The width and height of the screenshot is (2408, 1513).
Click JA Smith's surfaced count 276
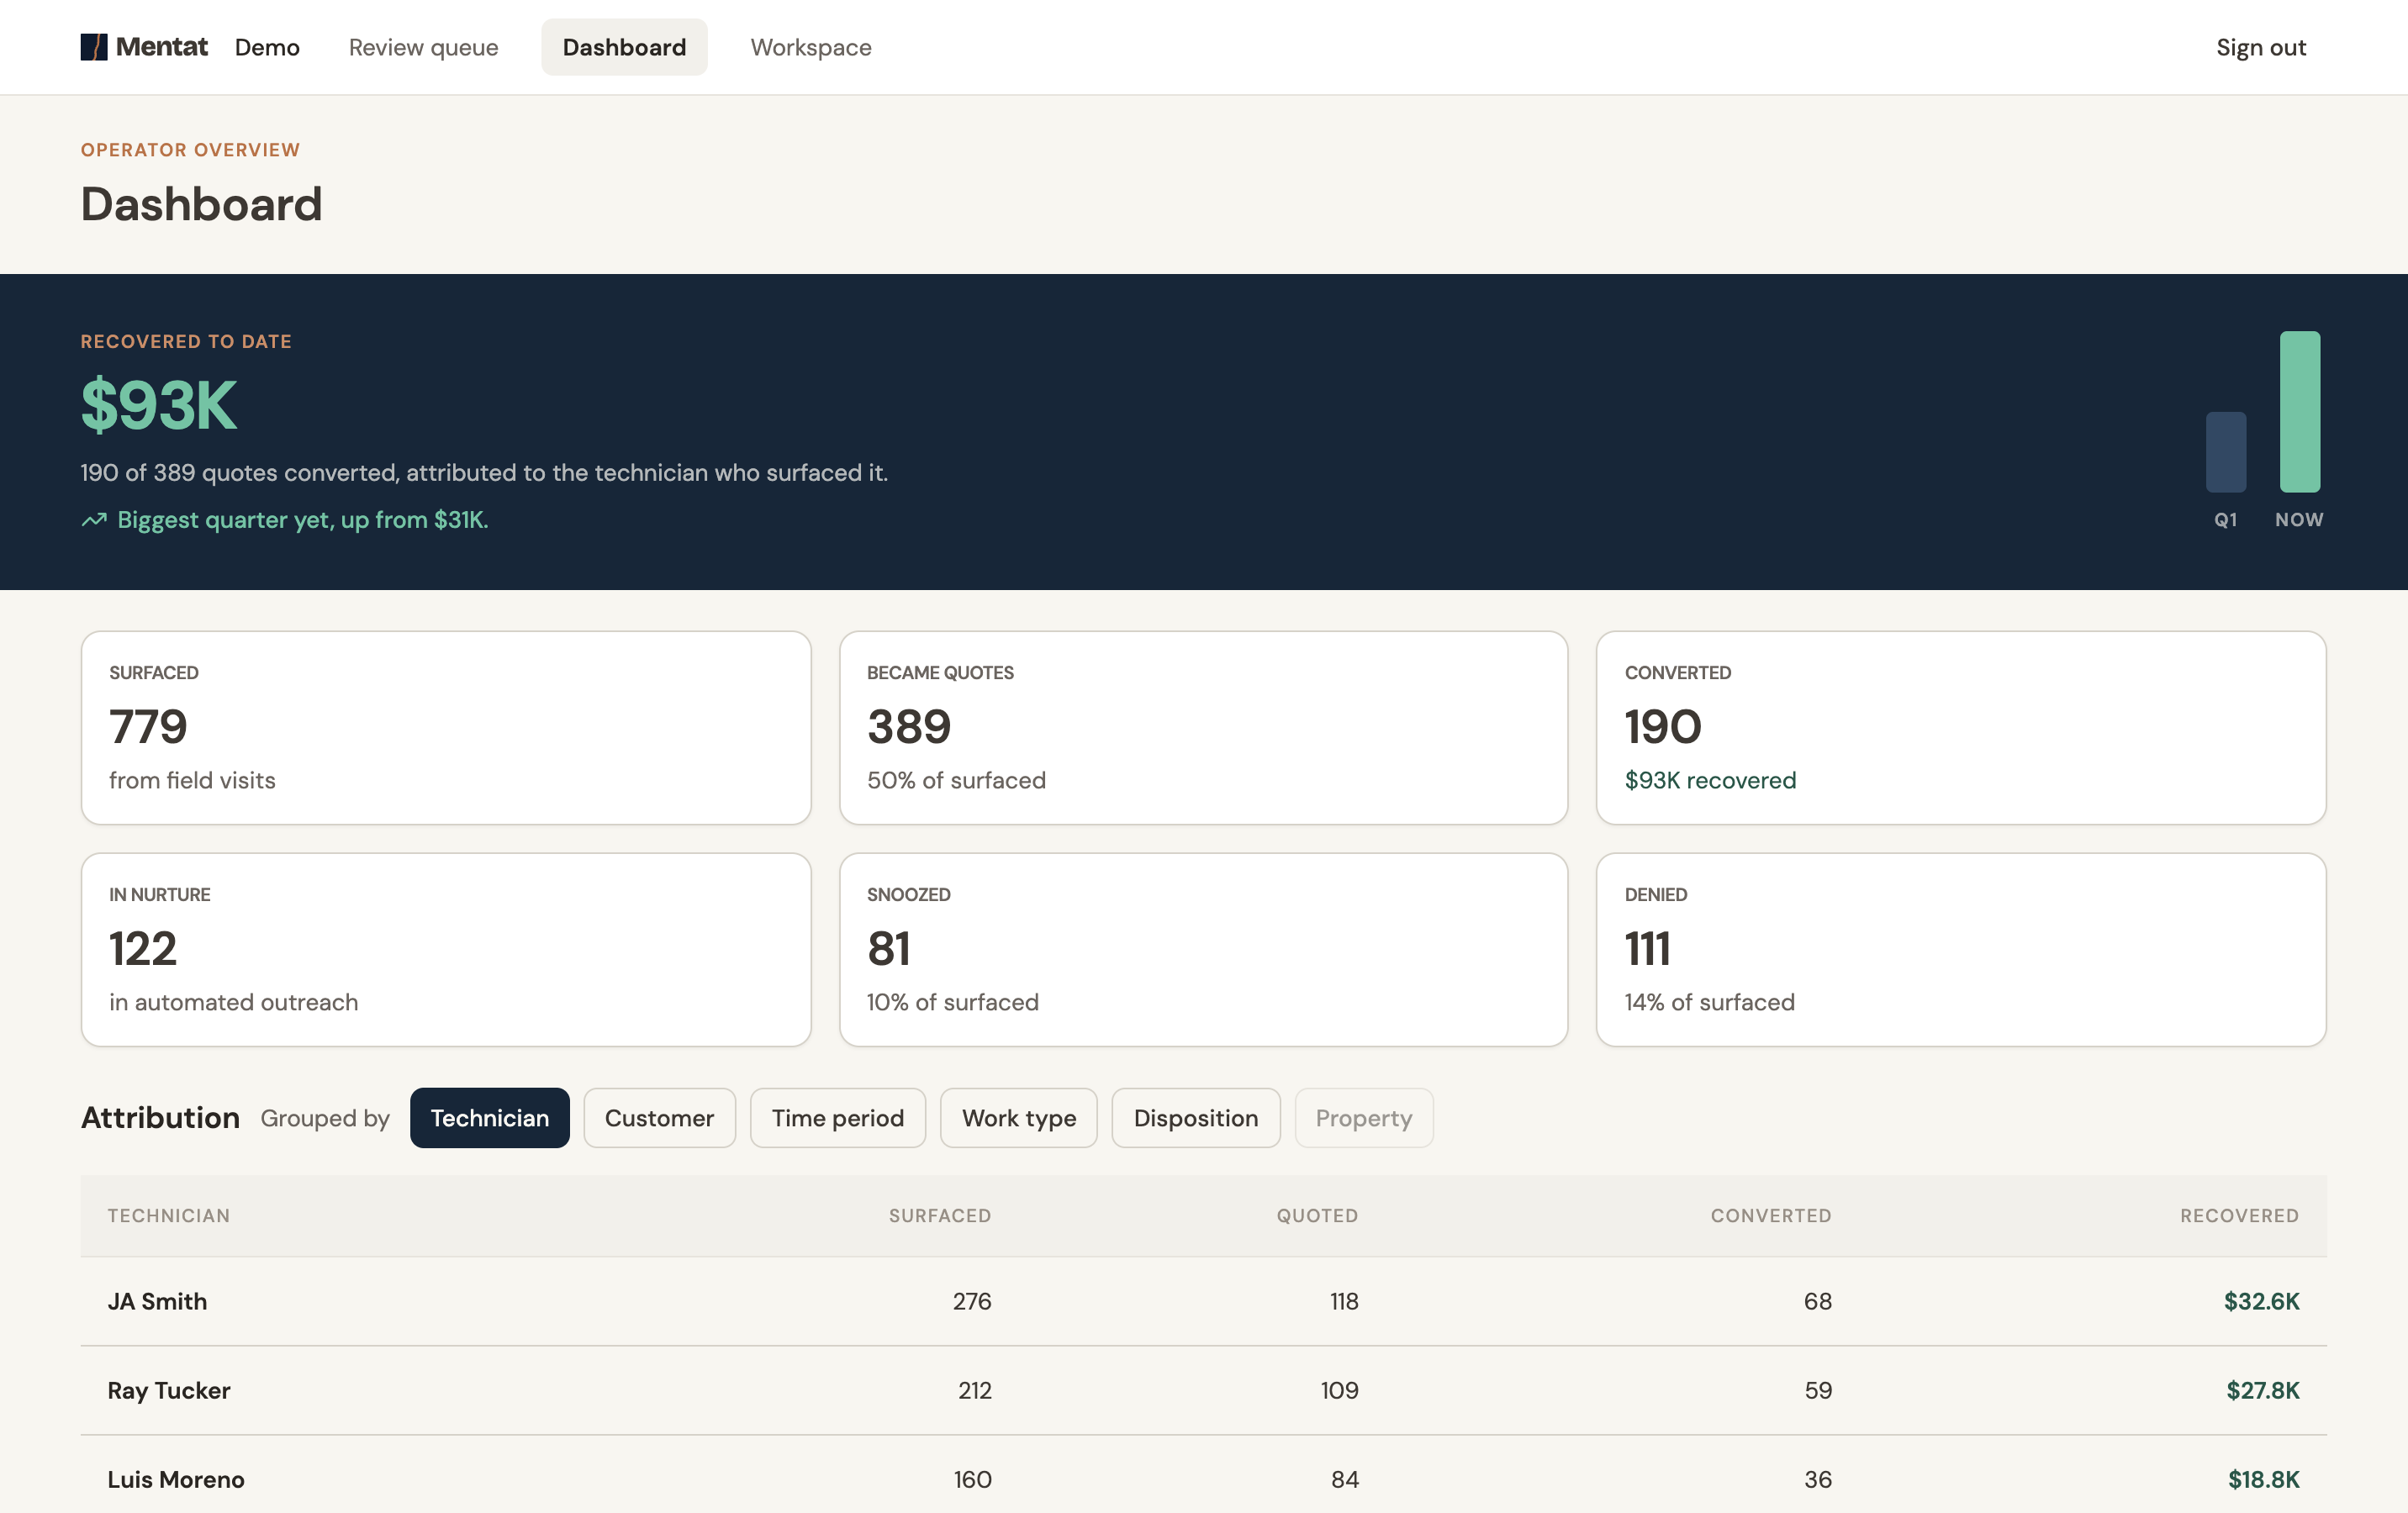click(972, 1301)
